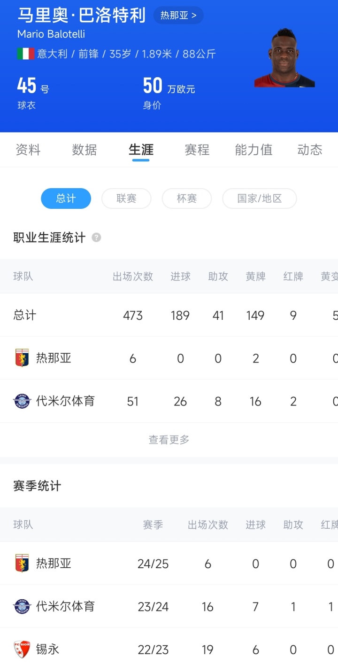The width and height of the screenshot is (338, 666).
Task: Select the 杯赛 filter pill
Action: (x=186, y=198)
